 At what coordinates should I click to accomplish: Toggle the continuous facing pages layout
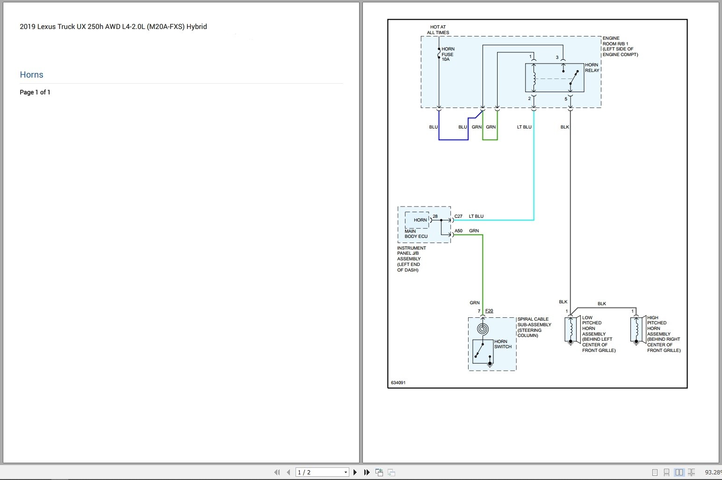692,472
